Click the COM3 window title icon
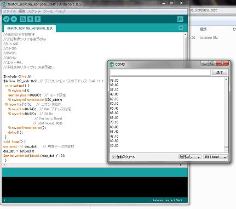 (112, 64)
